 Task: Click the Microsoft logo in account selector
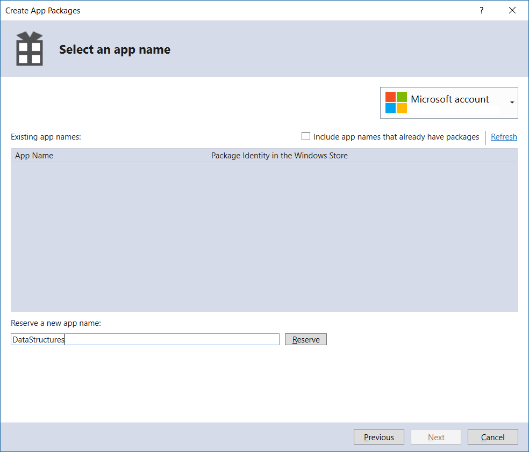(396, 103)
